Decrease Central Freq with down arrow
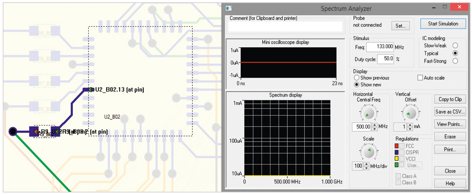472x194 pixels. pos(374,129)
